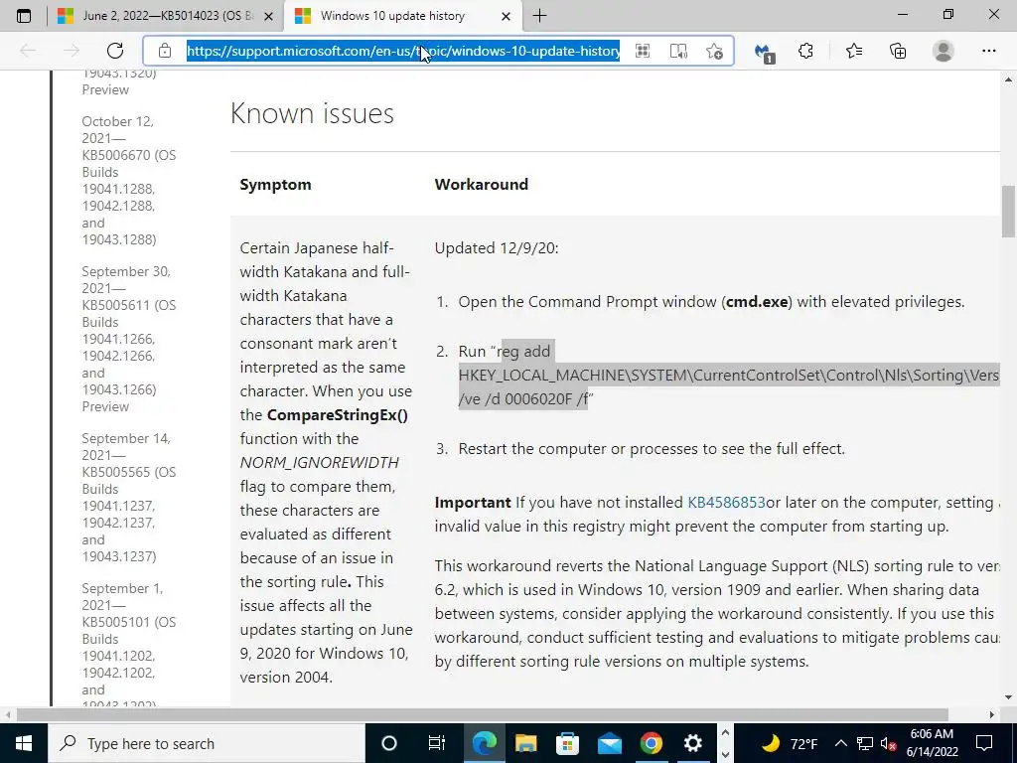Click the vertical scrollbar up arrow

click(1008, 79)
